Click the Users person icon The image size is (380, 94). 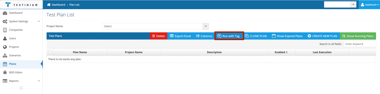pyautogui.click(x=5, y=38)
